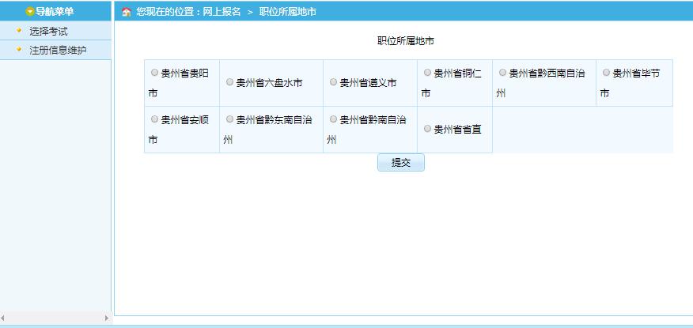Click the home icon in breadcrumb bar
Viewport: 693px width, 328px height.
126,12
